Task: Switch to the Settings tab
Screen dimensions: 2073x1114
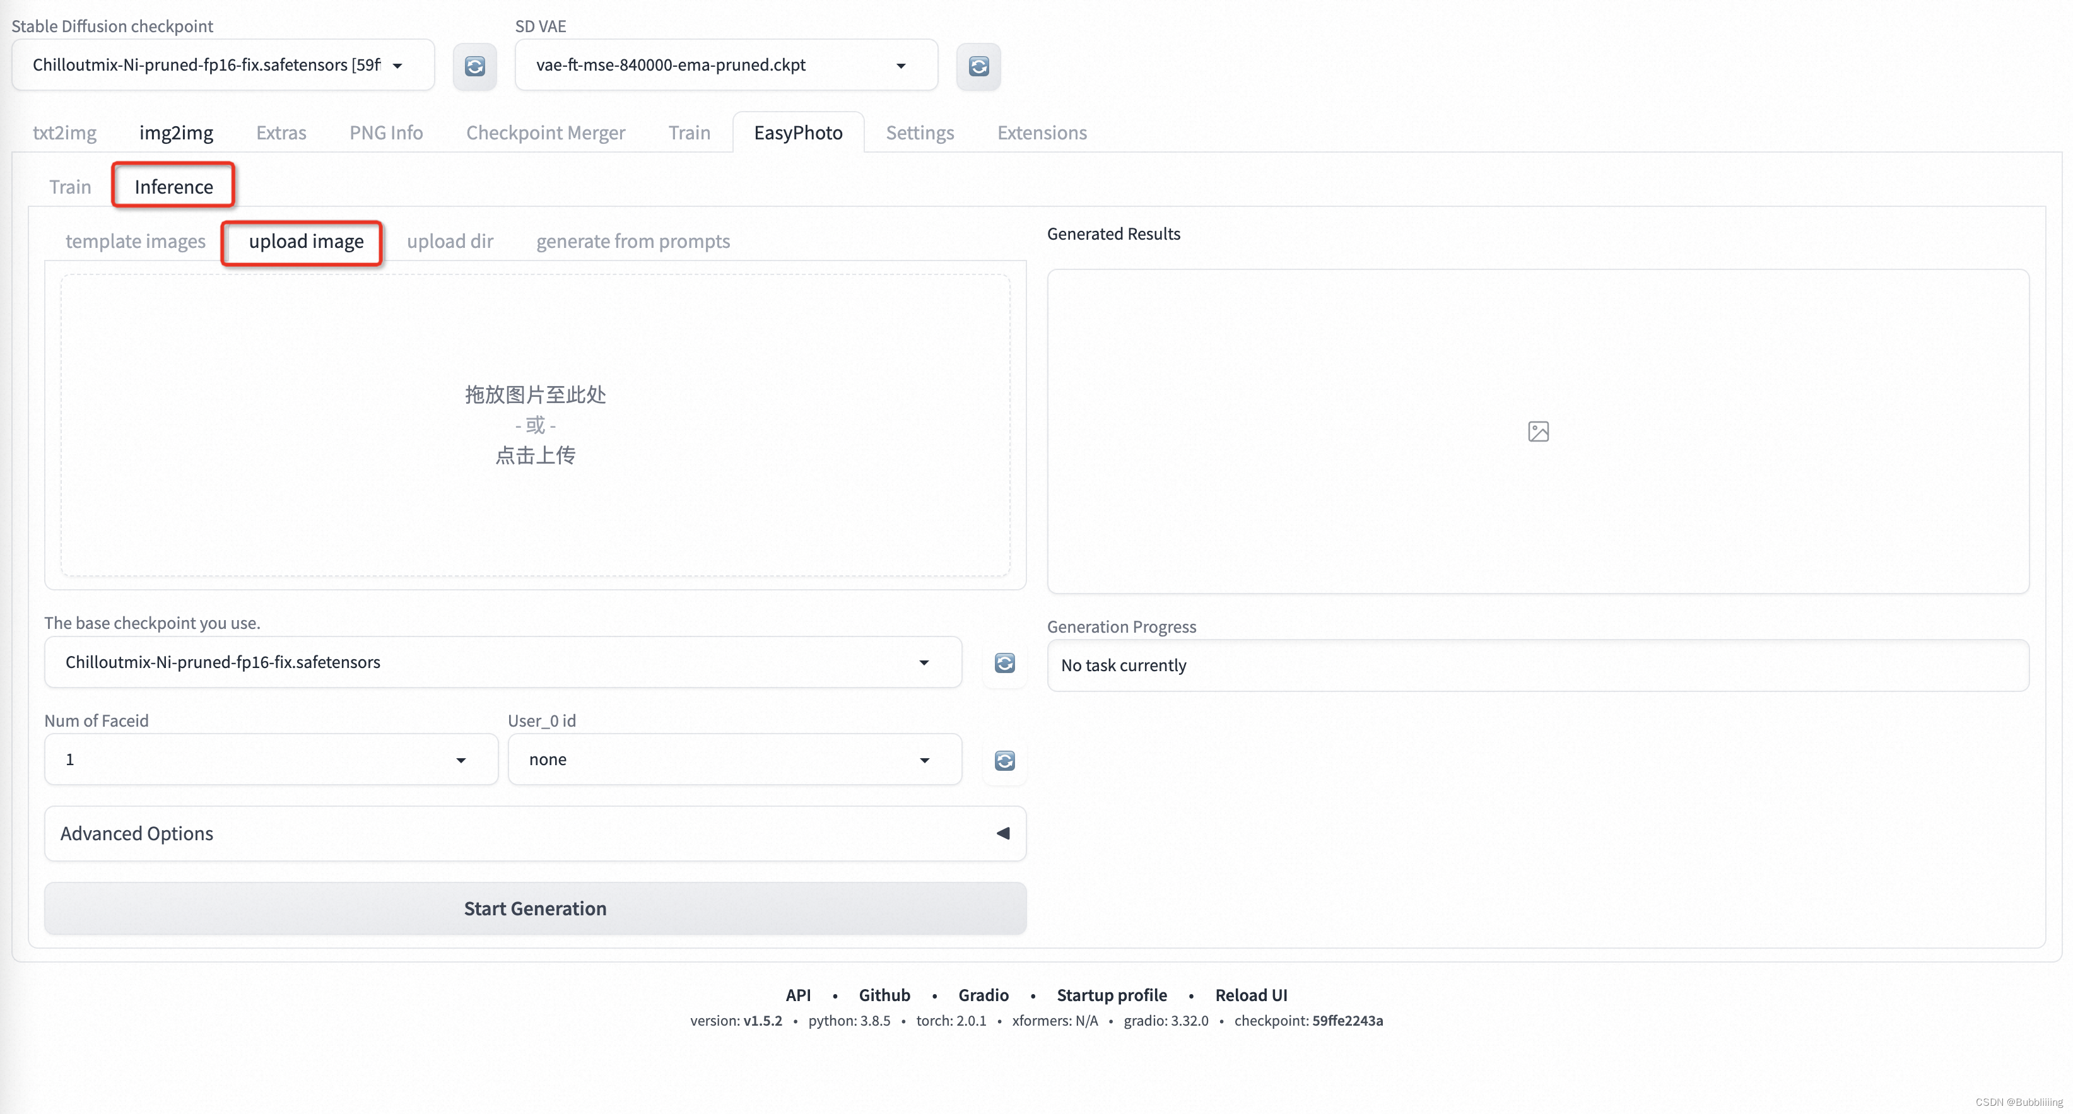Action: (919, 132)
